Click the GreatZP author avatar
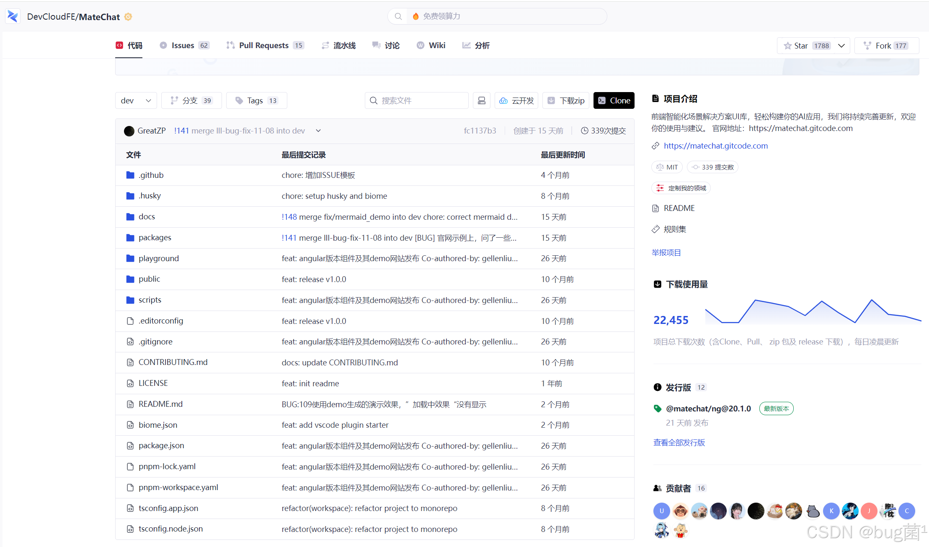The height and width of the screenshot is (547, 929). click(x=129, y=131)
